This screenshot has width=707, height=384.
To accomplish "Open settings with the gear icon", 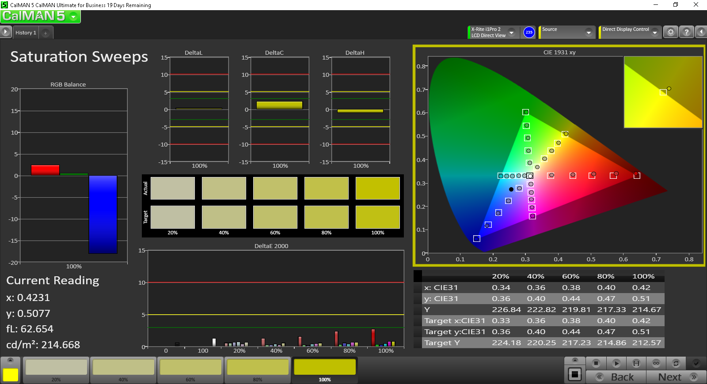I will [670, 32].
